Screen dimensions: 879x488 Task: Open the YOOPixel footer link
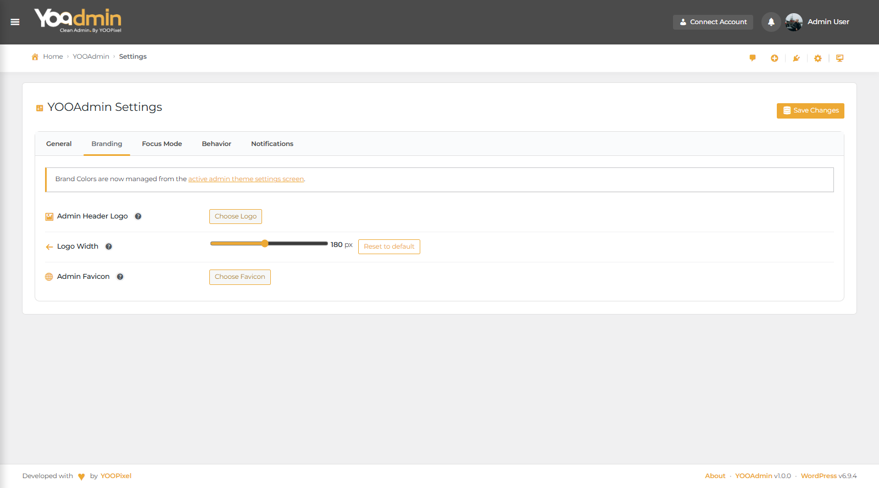click(116, 476)
